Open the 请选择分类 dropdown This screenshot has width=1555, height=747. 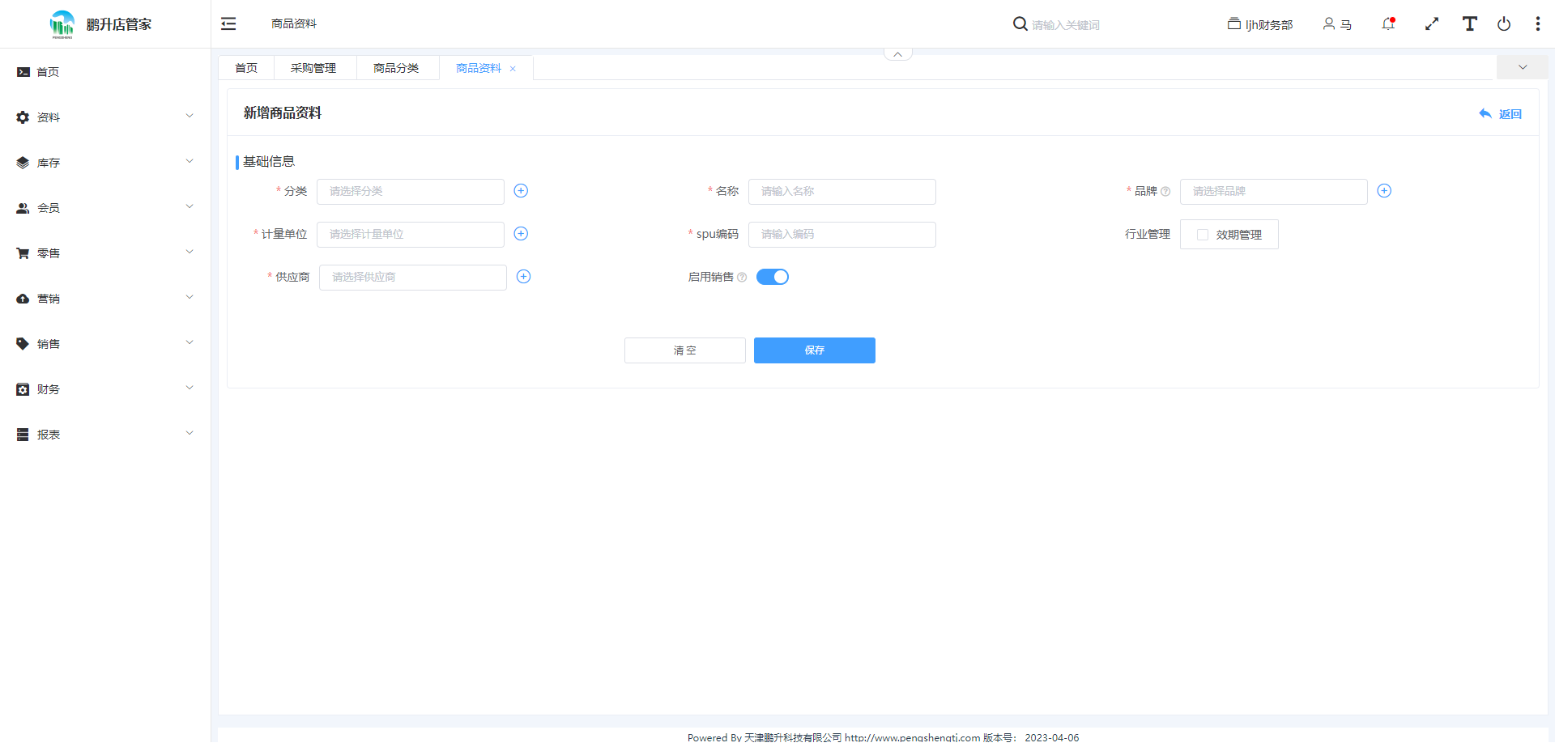pyautogui.click(x=411, y=192)
